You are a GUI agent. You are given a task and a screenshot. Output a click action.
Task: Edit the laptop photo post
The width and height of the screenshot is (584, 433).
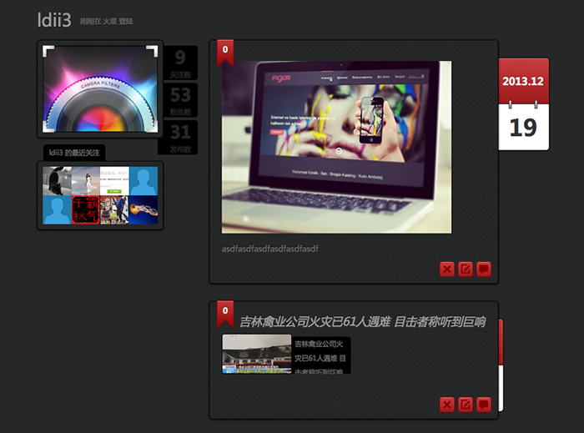466,269
